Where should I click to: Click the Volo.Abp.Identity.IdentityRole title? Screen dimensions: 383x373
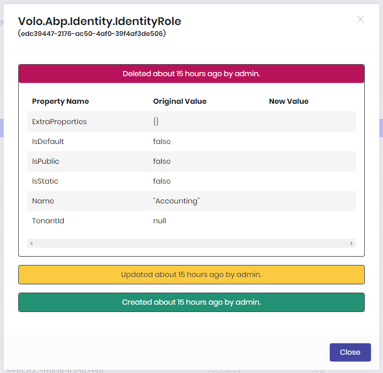click(x=100, y=21)
